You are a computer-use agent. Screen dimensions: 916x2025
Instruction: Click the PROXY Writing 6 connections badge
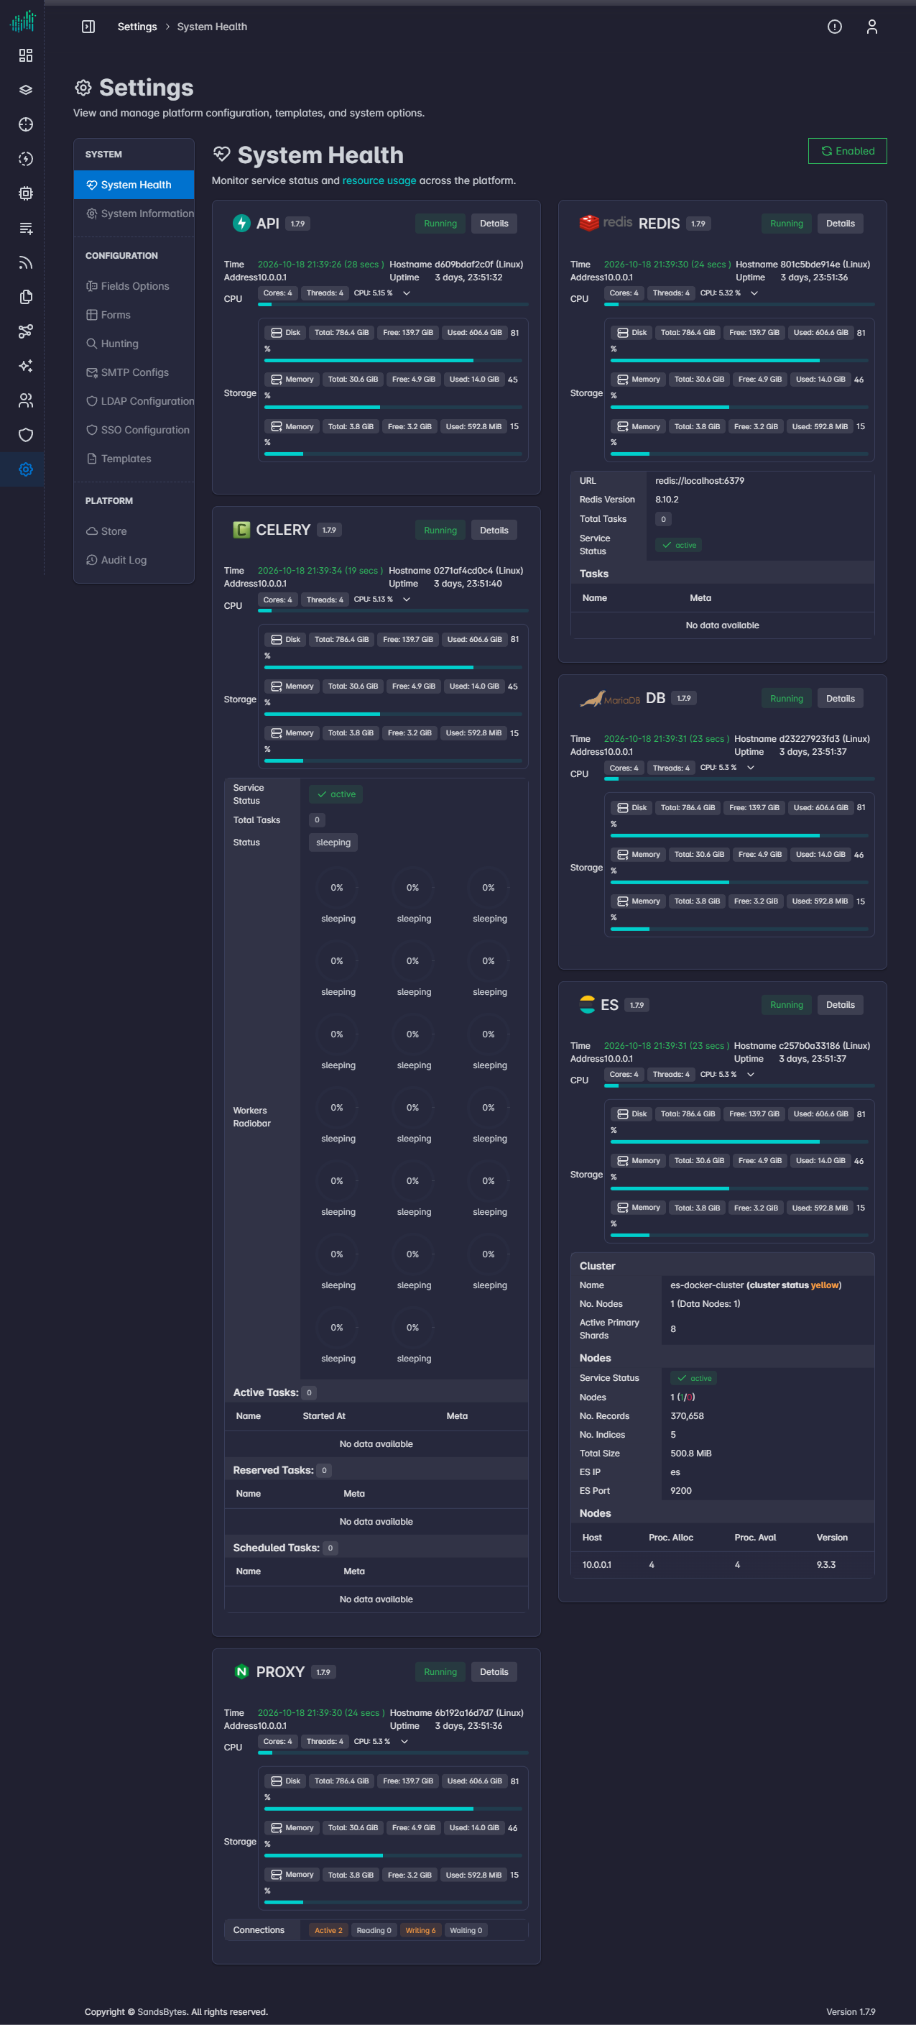pos(420,1931)
